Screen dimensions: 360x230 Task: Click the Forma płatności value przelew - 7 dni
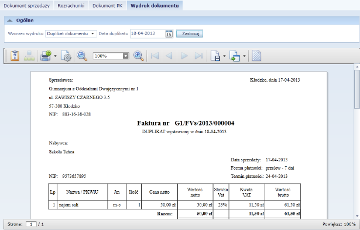pos(280,168)
